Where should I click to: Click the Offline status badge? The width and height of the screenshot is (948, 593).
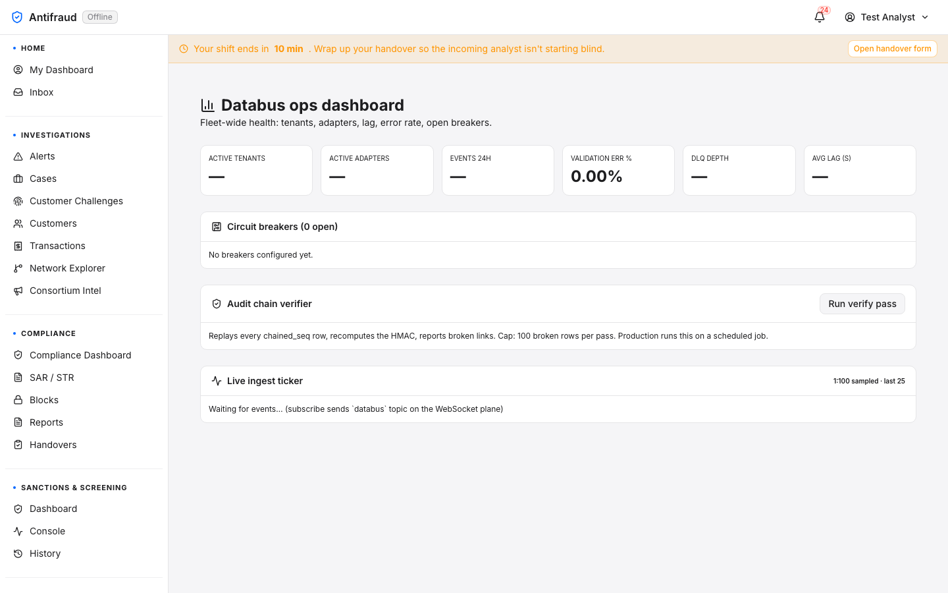(x=100, y=17)
